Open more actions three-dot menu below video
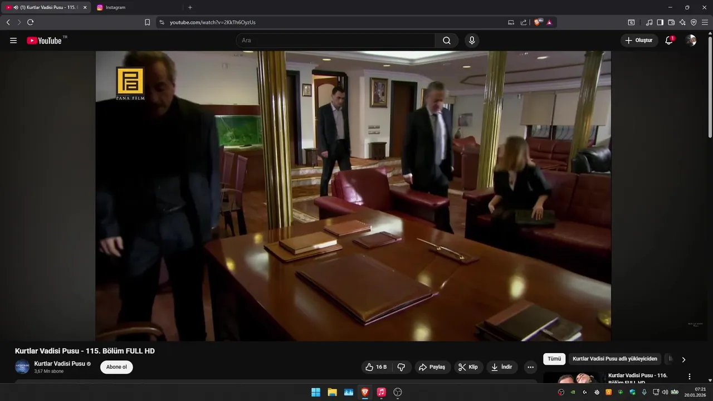The image size is (713, 401). [530, 367]
